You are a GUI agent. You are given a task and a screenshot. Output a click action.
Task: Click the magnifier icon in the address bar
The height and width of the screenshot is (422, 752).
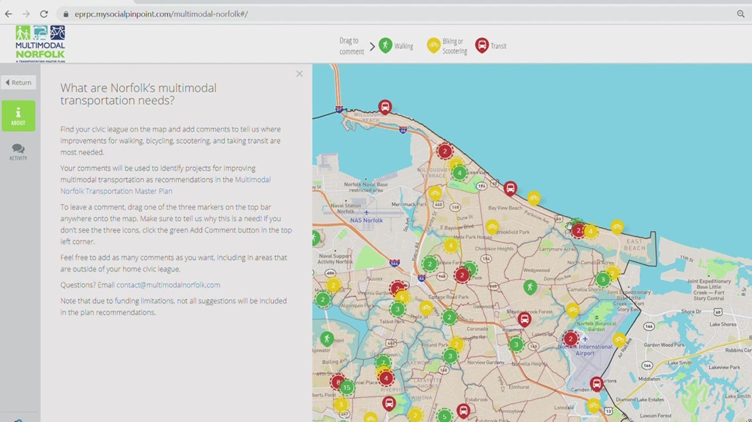[x=740, y=12]
